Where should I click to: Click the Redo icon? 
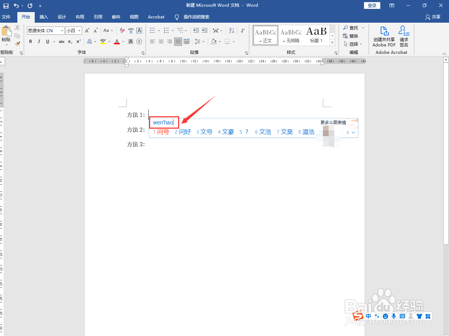pyautogui.click(x=30, y=6)
